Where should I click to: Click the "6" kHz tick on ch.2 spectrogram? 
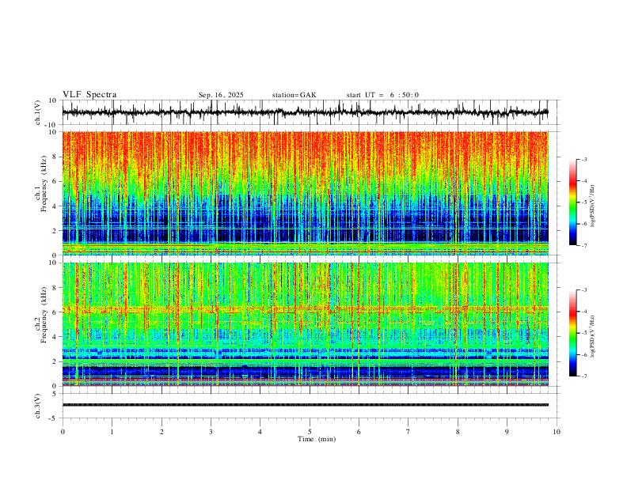tap(55, 312)
